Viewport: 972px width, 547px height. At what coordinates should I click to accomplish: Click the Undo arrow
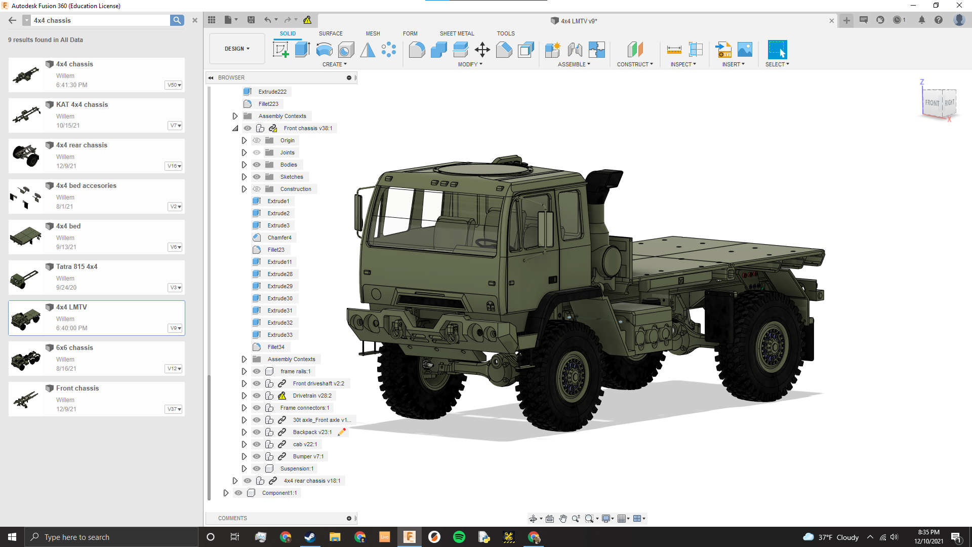(x=267, y=20)
